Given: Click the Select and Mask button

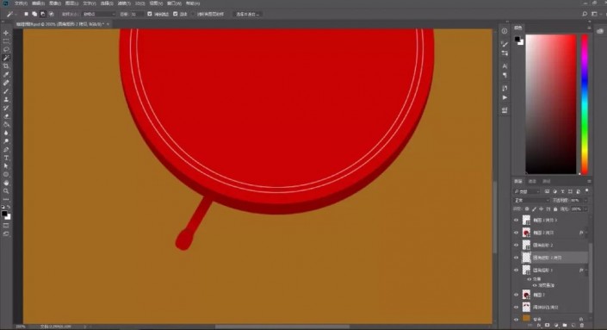Looking at the screenshot, I should coord(247,14).
